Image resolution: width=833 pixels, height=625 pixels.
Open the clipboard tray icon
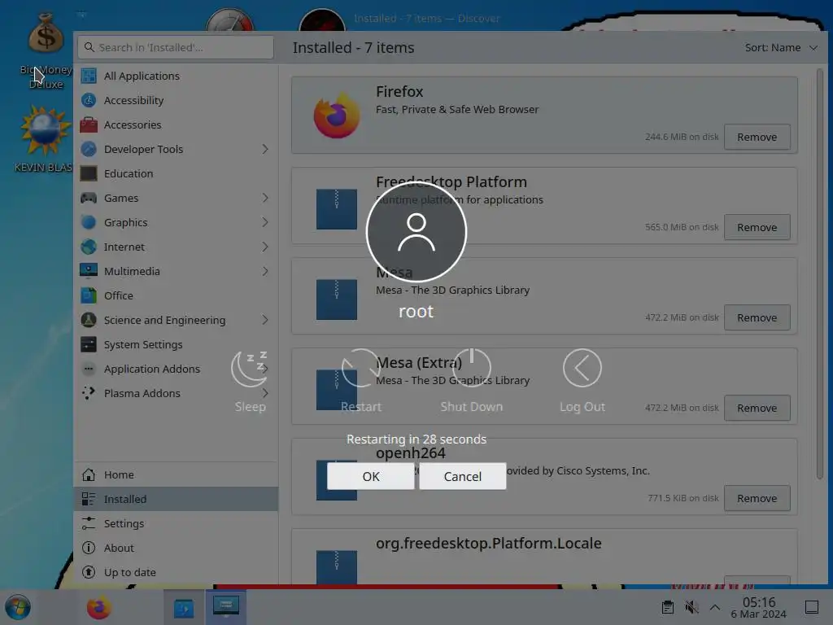[x=667, y=607]
